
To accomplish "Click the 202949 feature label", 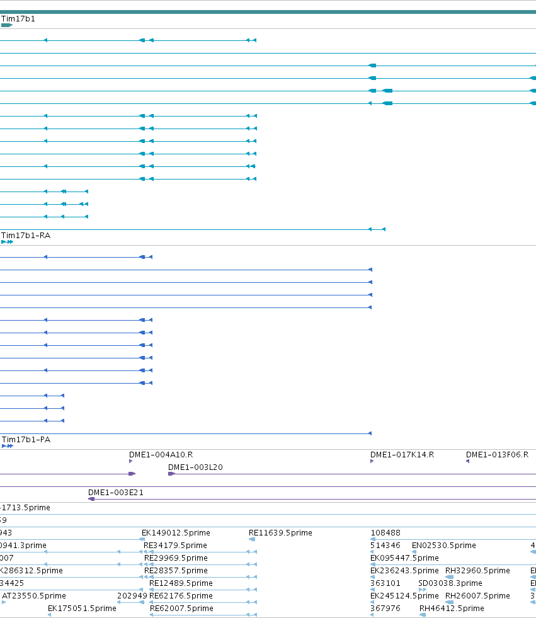I will pyautogui.click(x=132, y=596).
